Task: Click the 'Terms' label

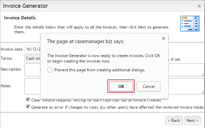Action: 6,58
